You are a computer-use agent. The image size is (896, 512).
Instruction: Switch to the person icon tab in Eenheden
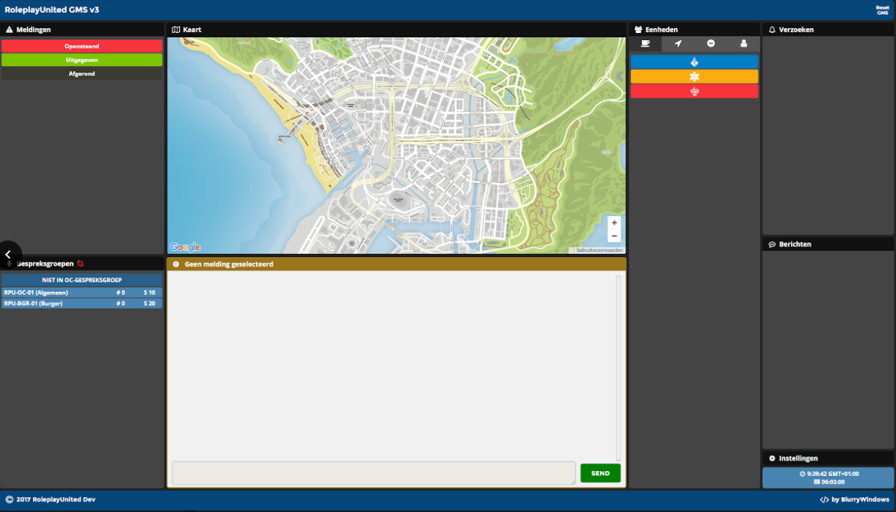[x=744, y=44]
